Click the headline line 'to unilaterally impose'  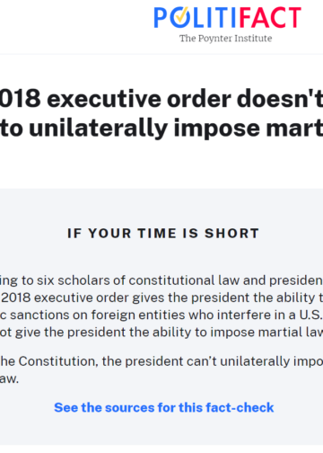(x=161, y=129)
